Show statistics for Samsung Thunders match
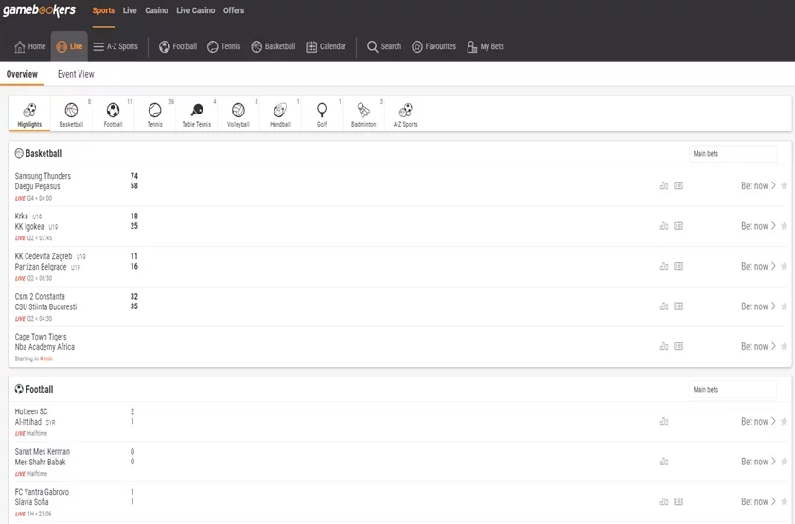 coord(663,186)
